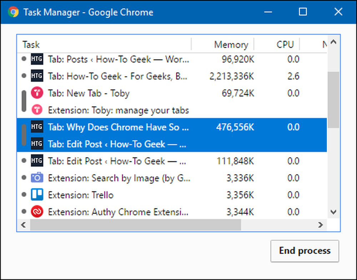Screen dimensions: 357x280
Task: Click the HTG icon beside Tab: Posts
Action: point(37,59)
